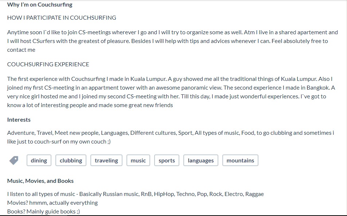The width and height of the screenshot is (347, 216).
Task: Select the music tag chip
Action: (x=138, y=160)
